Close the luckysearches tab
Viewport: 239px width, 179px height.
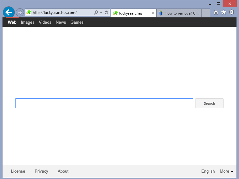tap(153, 13)
